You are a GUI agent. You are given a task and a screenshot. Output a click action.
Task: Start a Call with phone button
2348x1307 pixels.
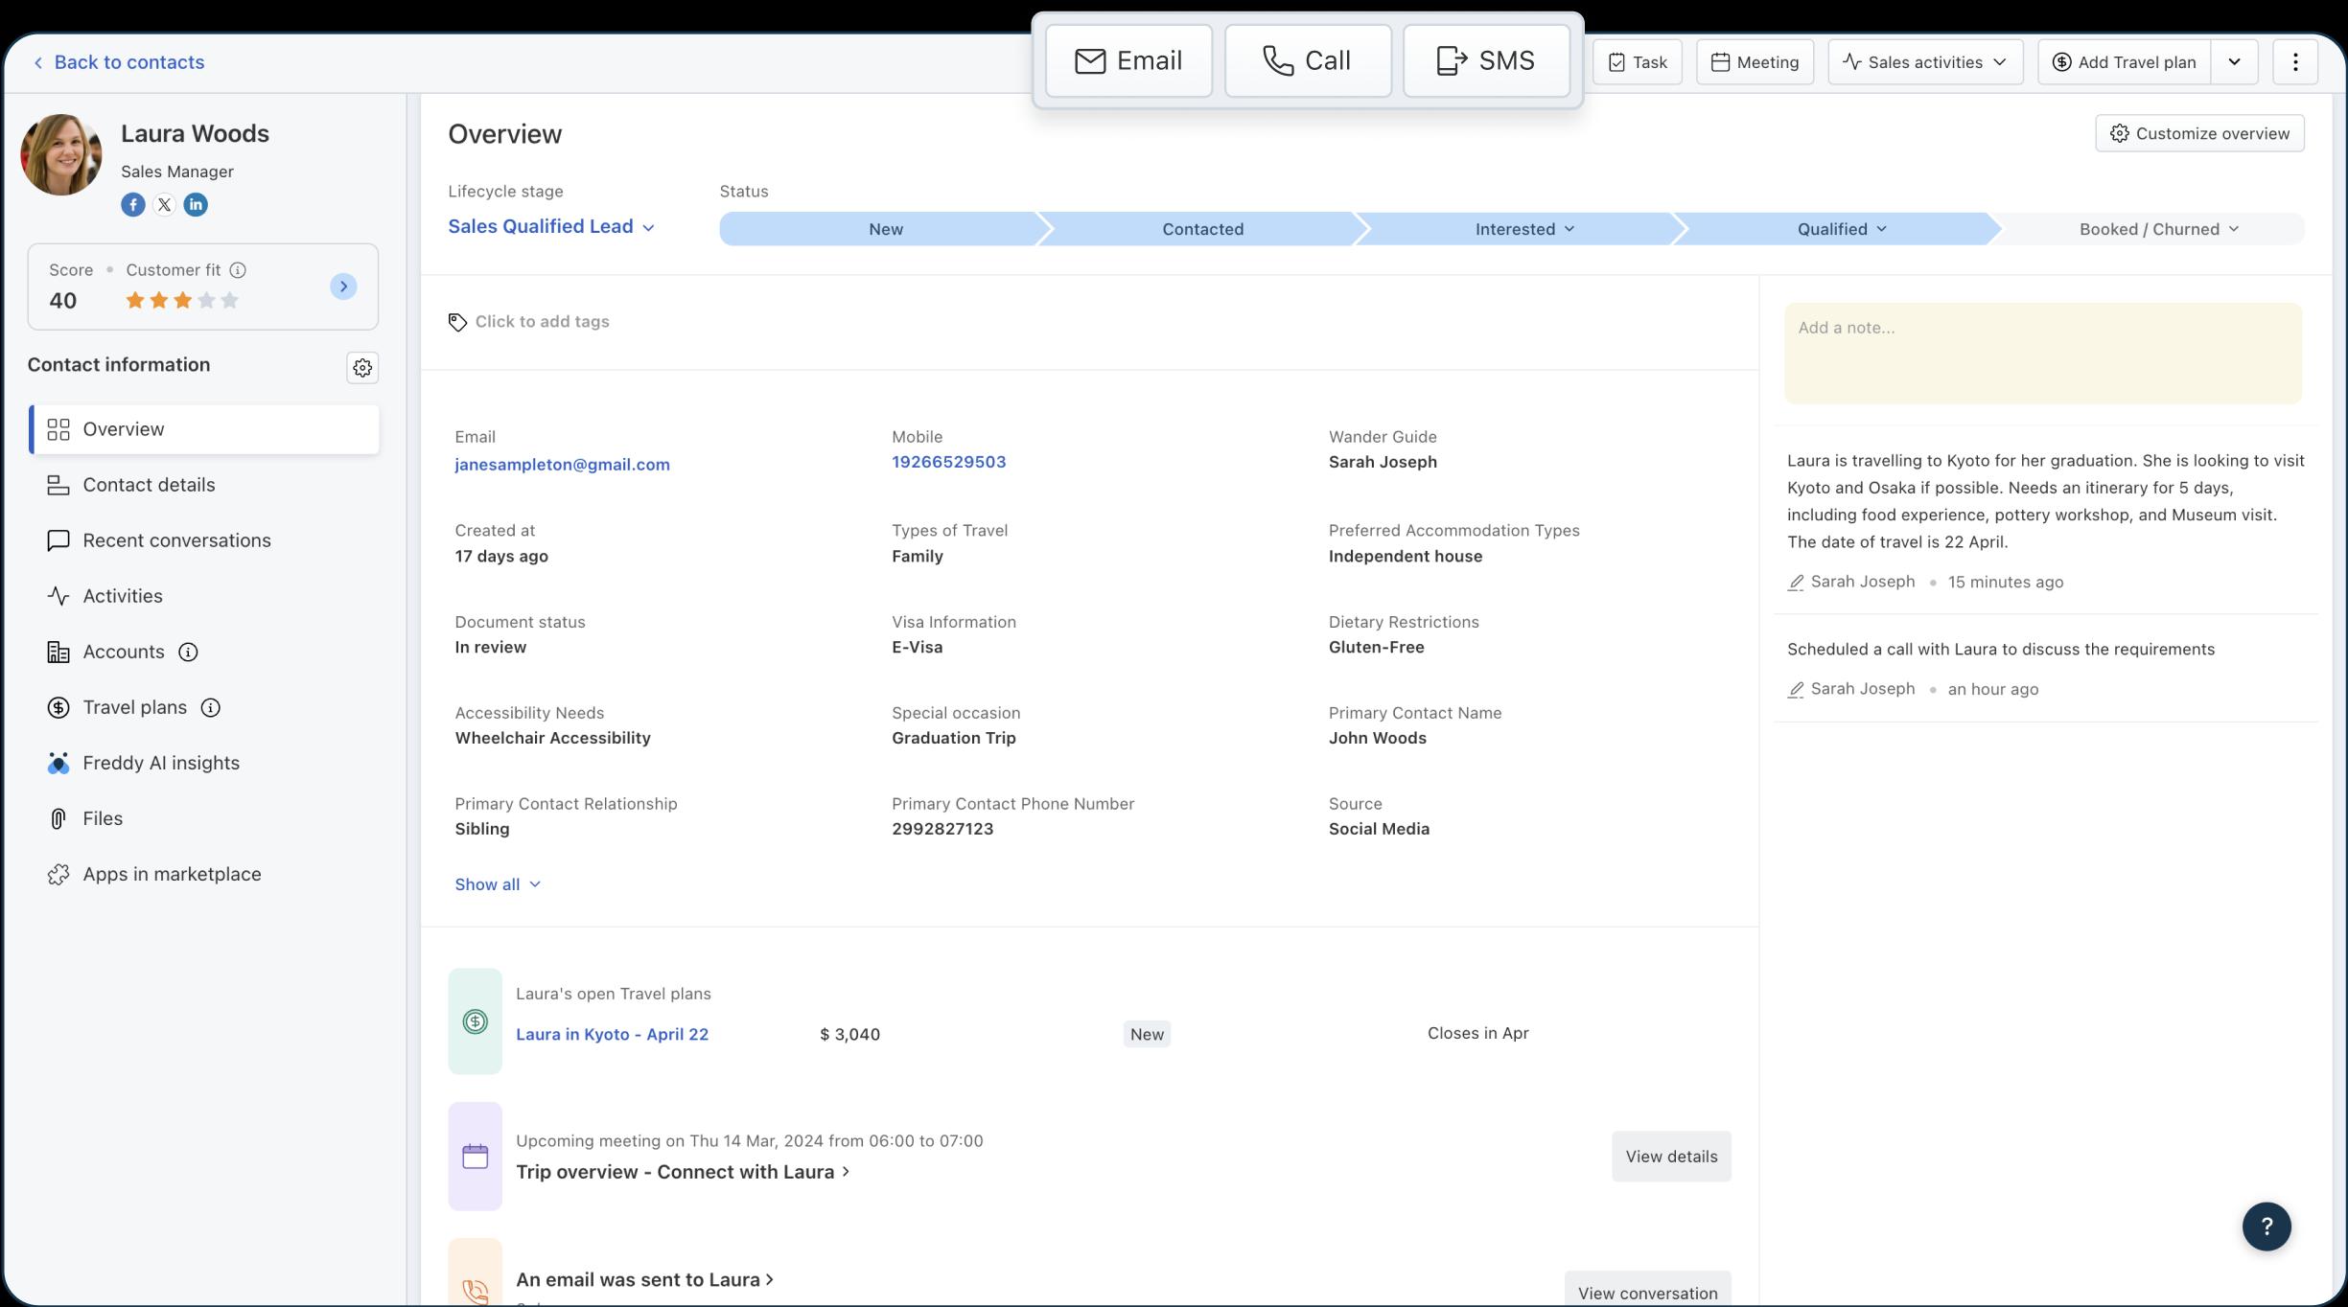point(1308,61)
